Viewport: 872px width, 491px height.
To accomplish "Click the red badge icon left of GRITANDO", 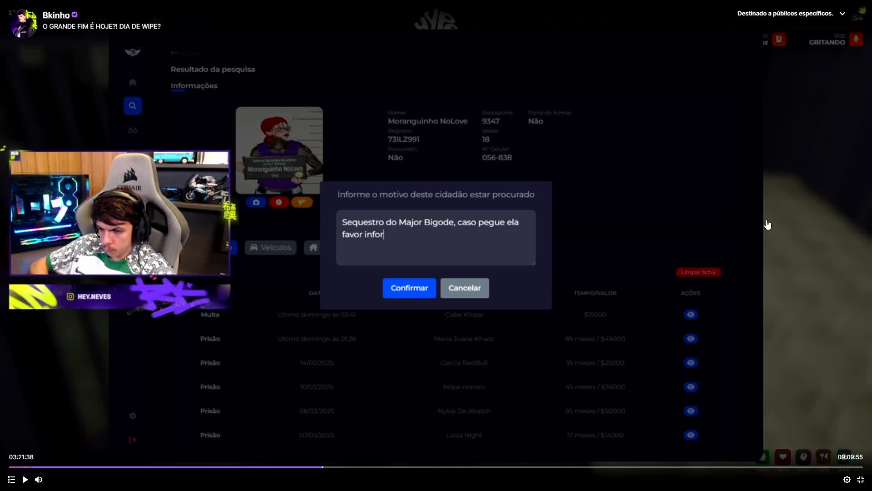I will point(779,39).
